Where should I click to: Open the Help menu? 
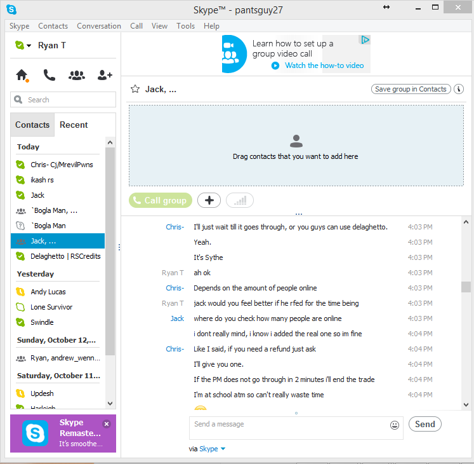tap(211, 26)
